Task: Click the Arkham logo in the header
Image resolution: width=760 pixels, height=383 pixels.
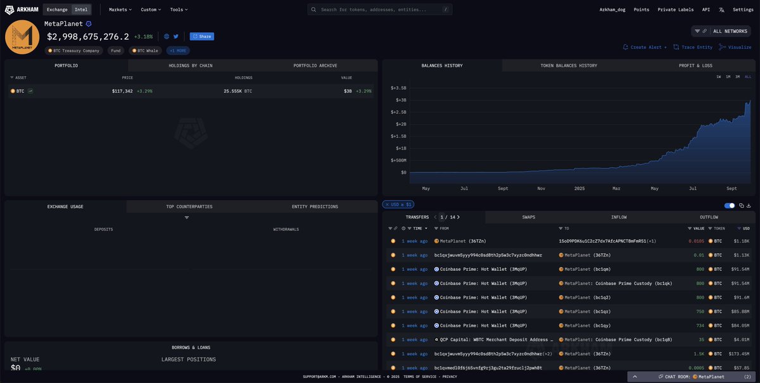Action: click(22, 9)
